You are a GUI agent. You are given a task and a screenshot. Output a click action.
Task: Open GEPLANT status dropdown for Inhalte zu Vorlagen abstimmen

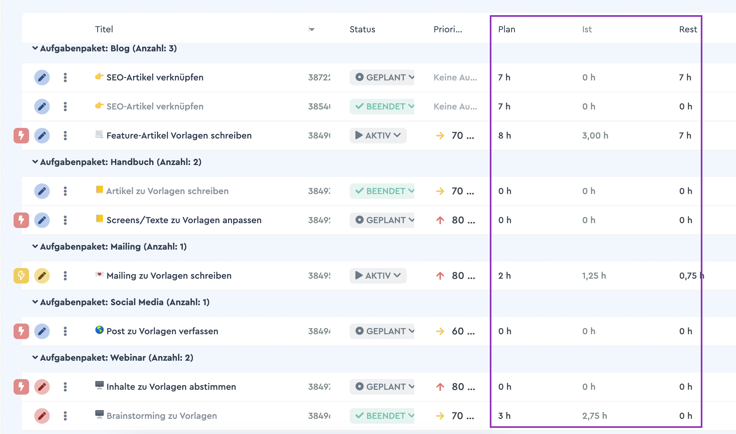coord(382,387)
